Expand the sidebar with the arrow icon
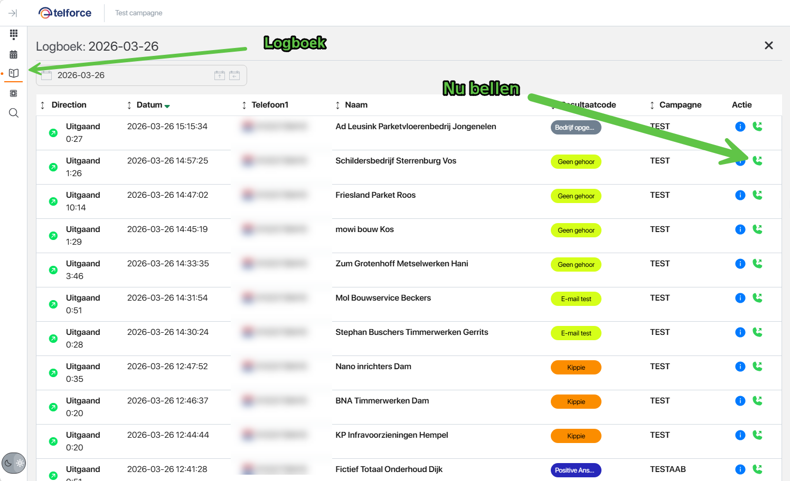The height and width of the screenshot is (481, 790). (x=13, y=13)
